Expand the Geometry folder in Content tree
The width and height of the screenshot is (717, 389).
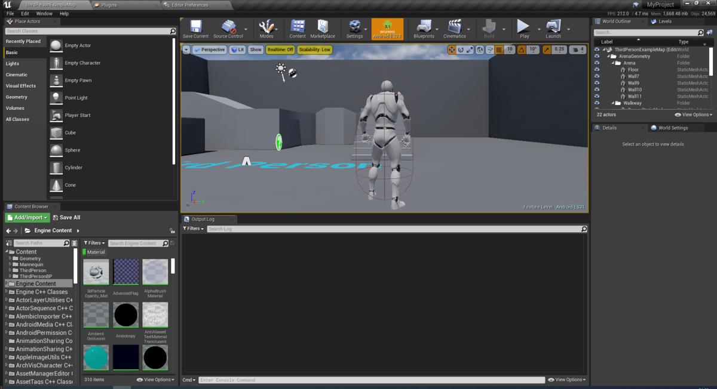[x=10, y=259]
